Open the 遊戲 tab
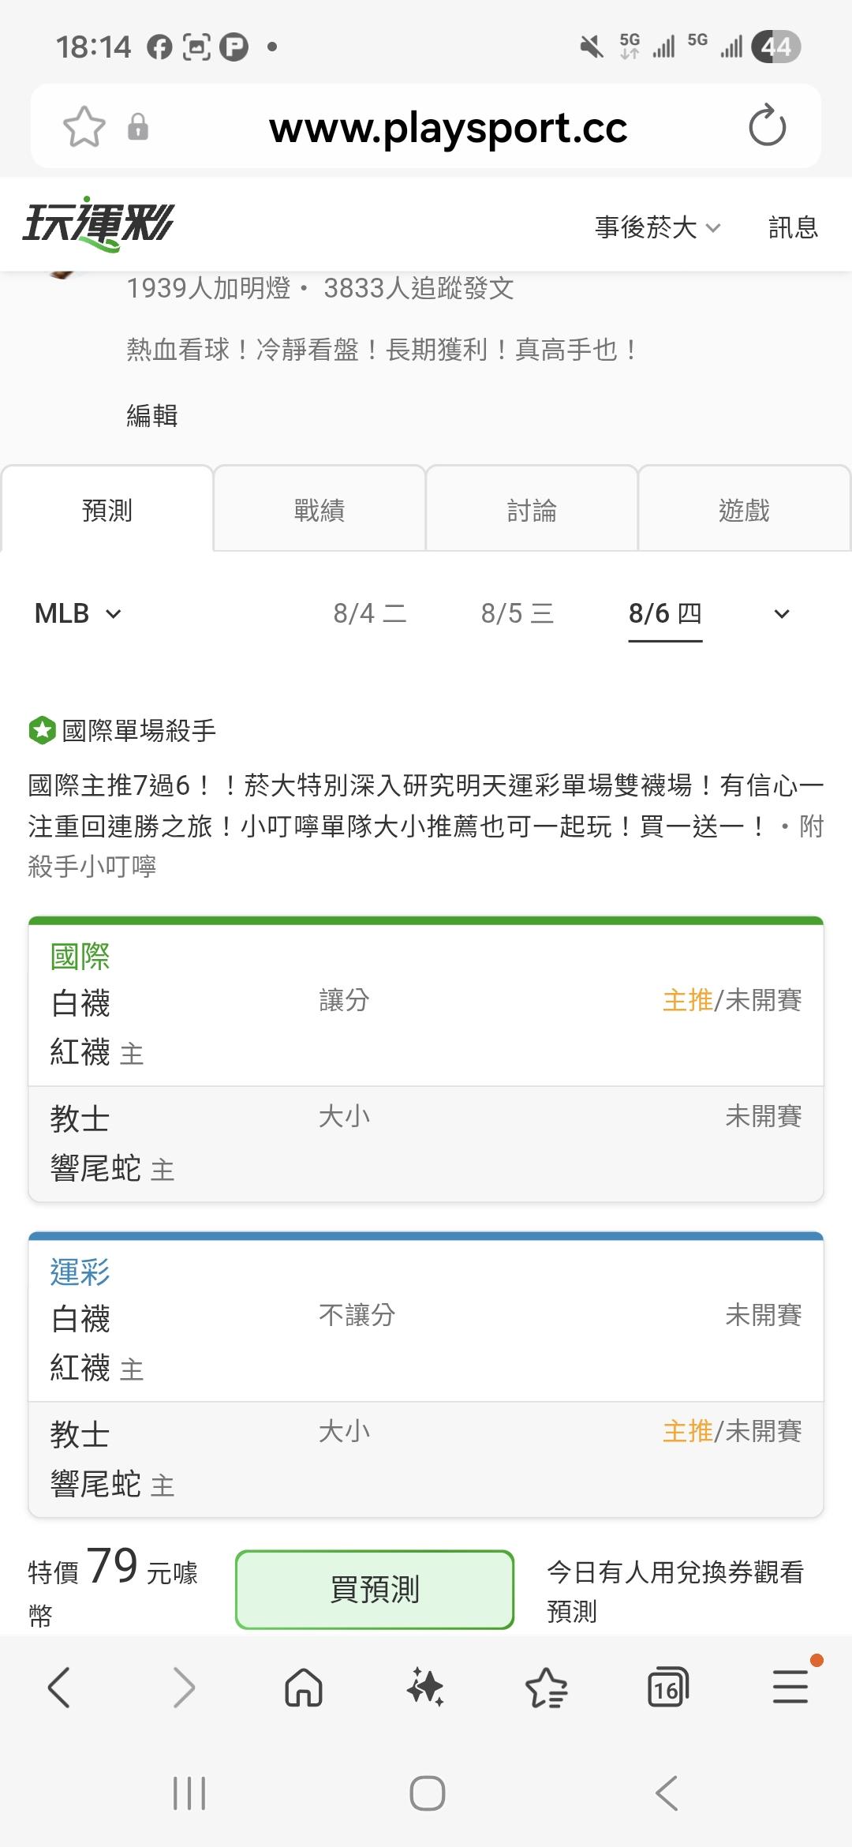 [745, 509]
